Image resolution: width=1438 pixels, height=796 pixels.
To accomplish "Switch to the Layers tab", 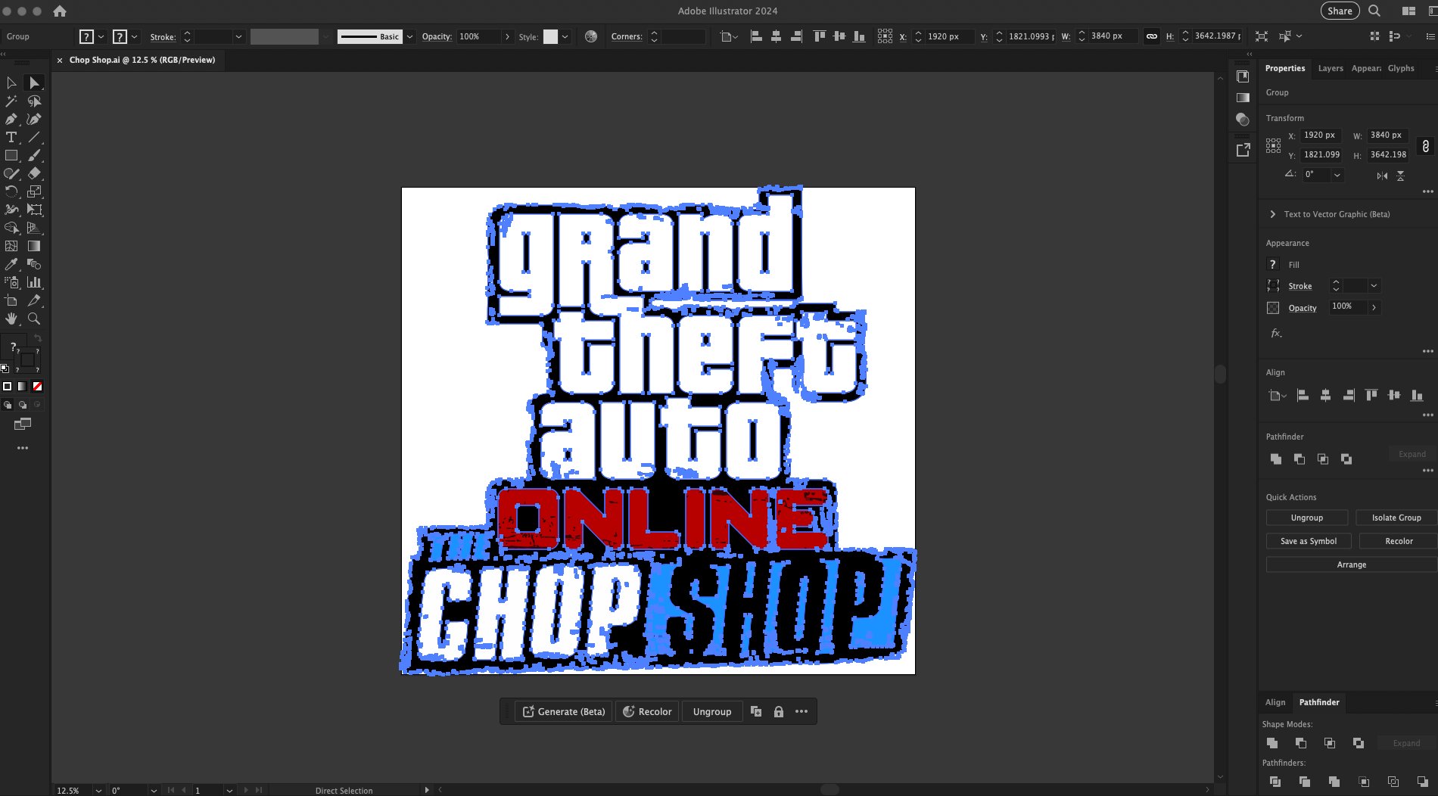I will pyautogui.click(x=1331, y=68).
